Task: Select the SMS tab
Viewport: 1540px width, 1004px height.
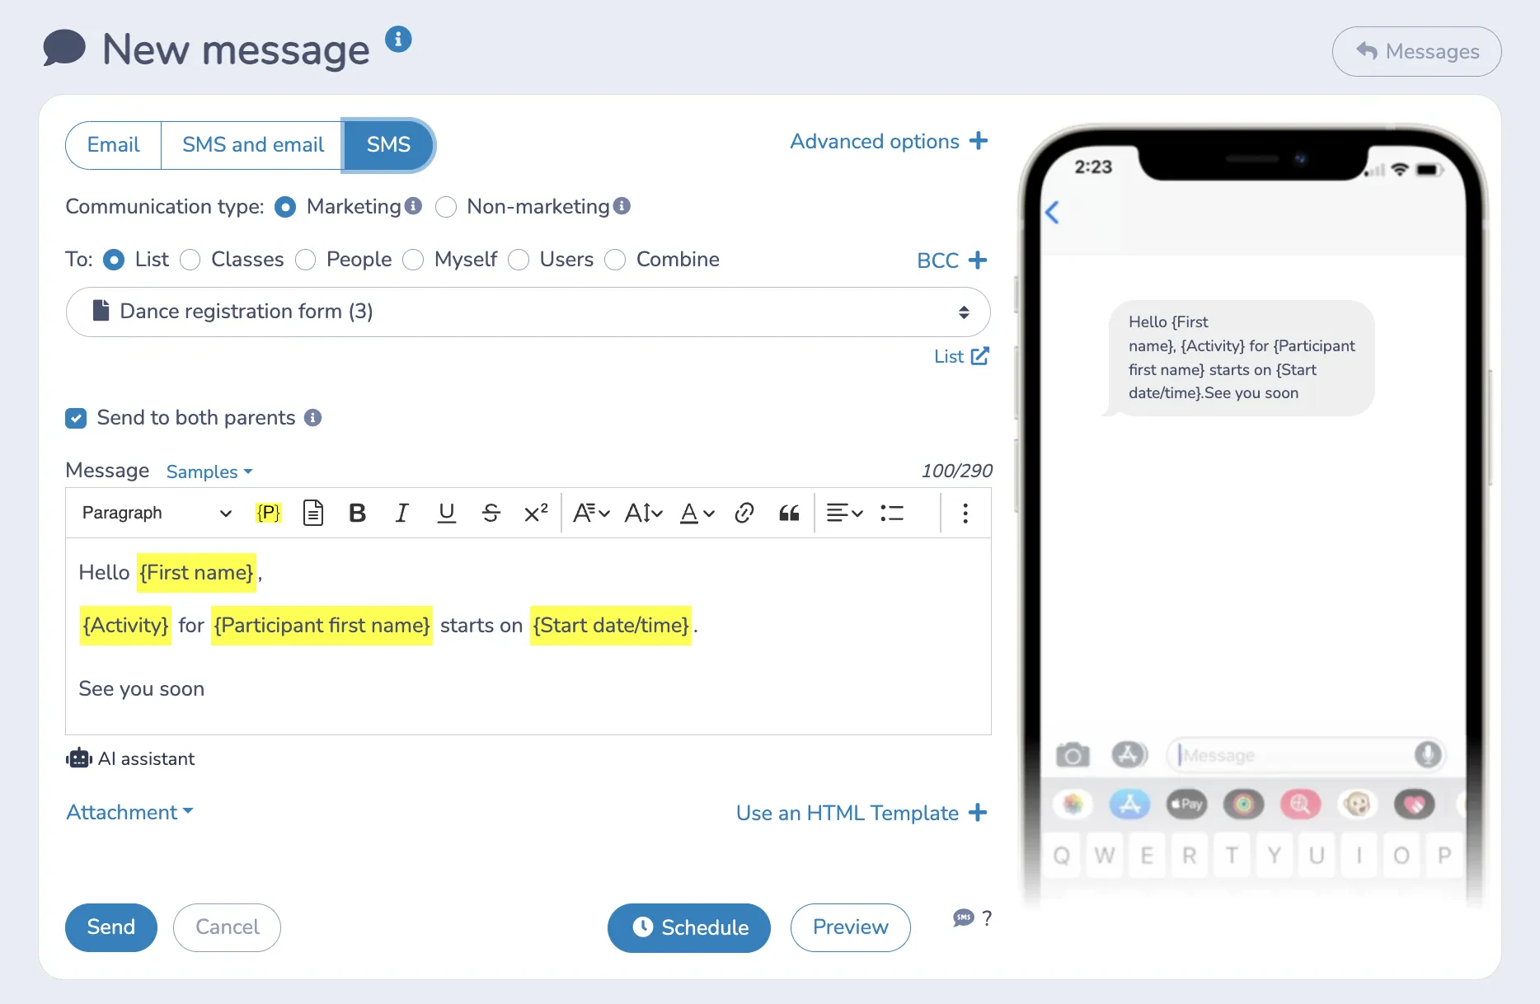Action: coord(388,145)
